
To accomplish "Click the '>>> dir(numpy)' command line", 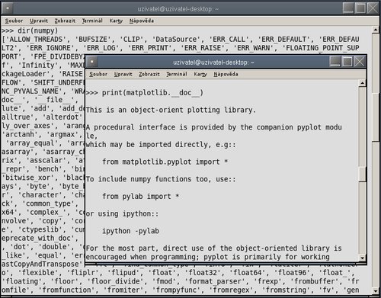I will pos(30,30).
